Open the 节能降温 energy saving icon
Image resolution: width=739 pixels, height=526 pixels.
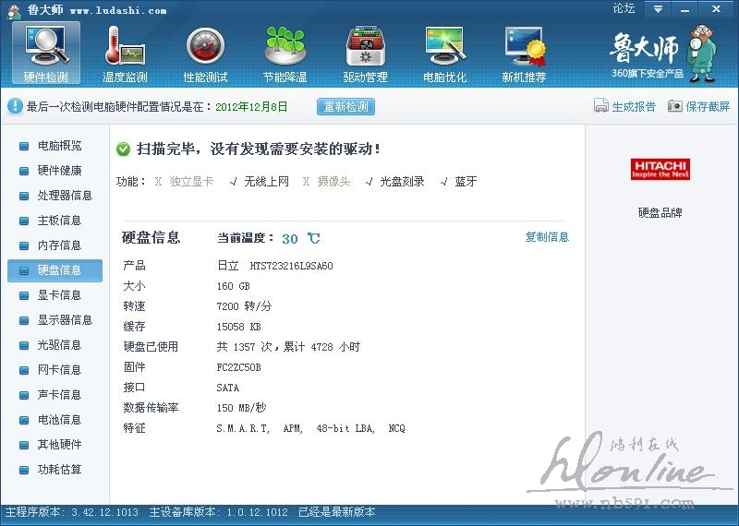[x=285, y=46]
